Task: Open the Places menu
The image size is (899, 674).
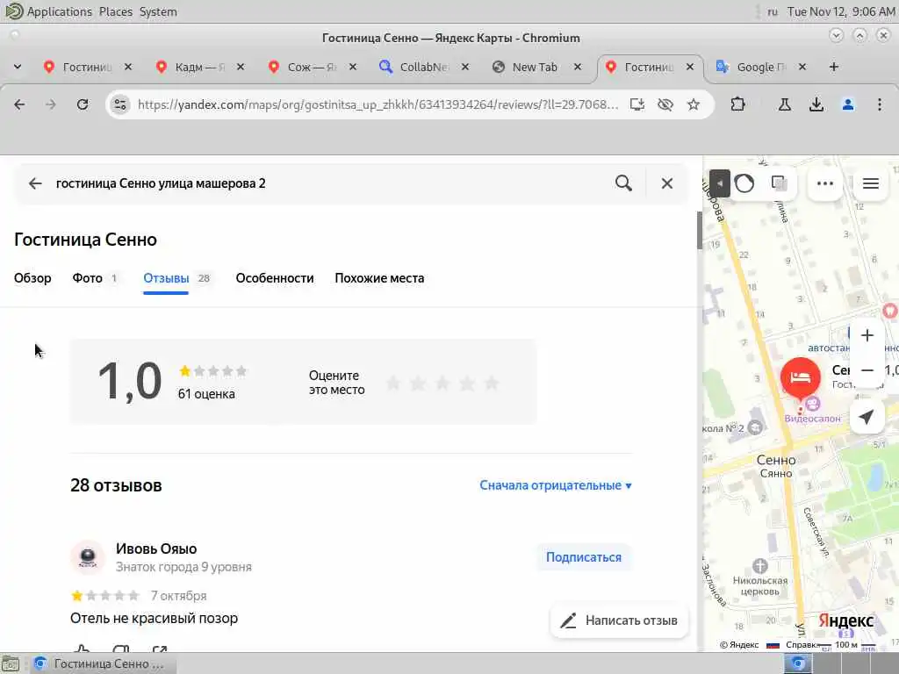Action: point(115,11)
